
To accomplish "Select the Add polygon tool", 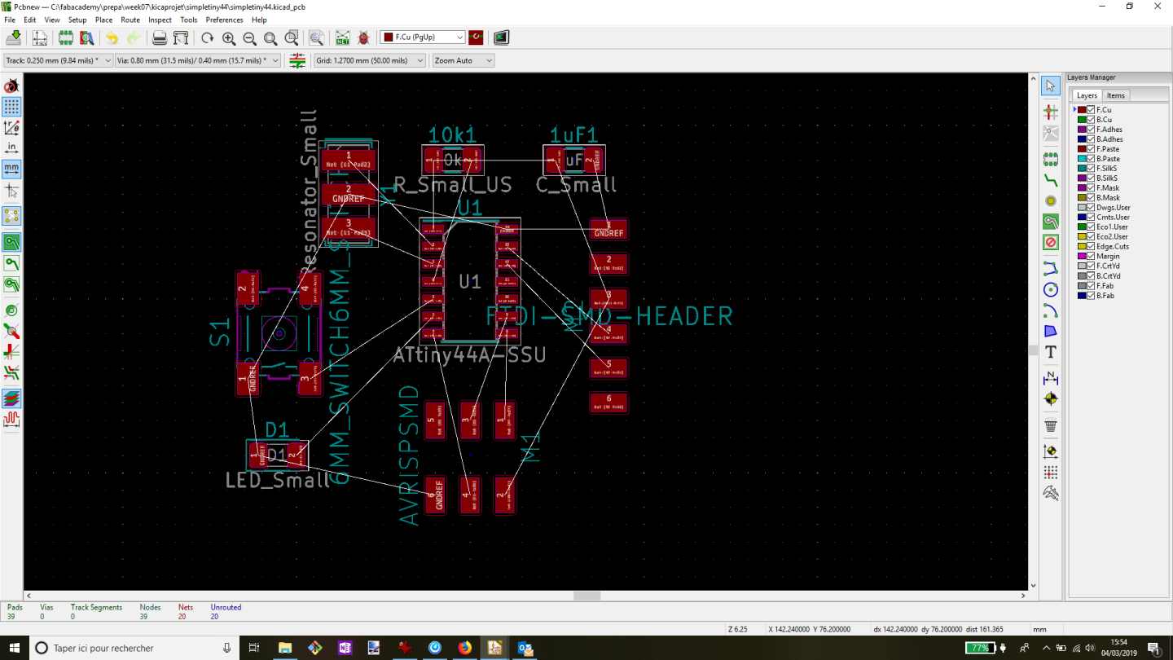I will pos(1051,331).
